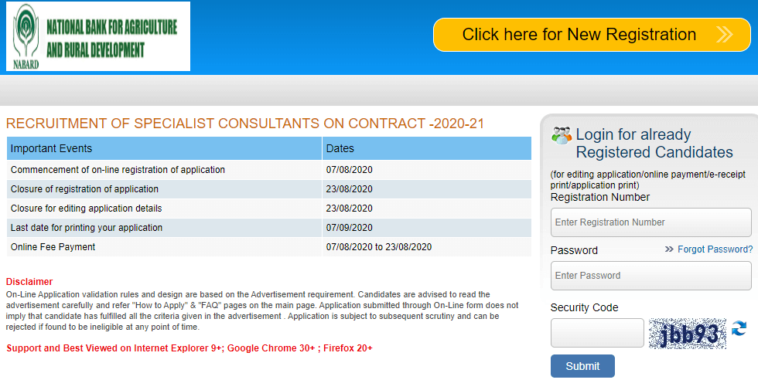Screen dimensions: 758x390
Task: Click the NABARD logo image
Action: (x=98, y=37)
